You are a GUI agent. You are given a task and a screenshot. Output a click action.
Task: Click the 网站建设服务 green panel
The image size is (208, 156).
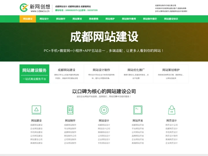point(34,74)
